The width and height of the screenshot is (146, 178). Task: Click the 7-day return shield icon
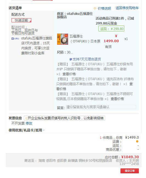pyautogui.click(x=71, y=59)
